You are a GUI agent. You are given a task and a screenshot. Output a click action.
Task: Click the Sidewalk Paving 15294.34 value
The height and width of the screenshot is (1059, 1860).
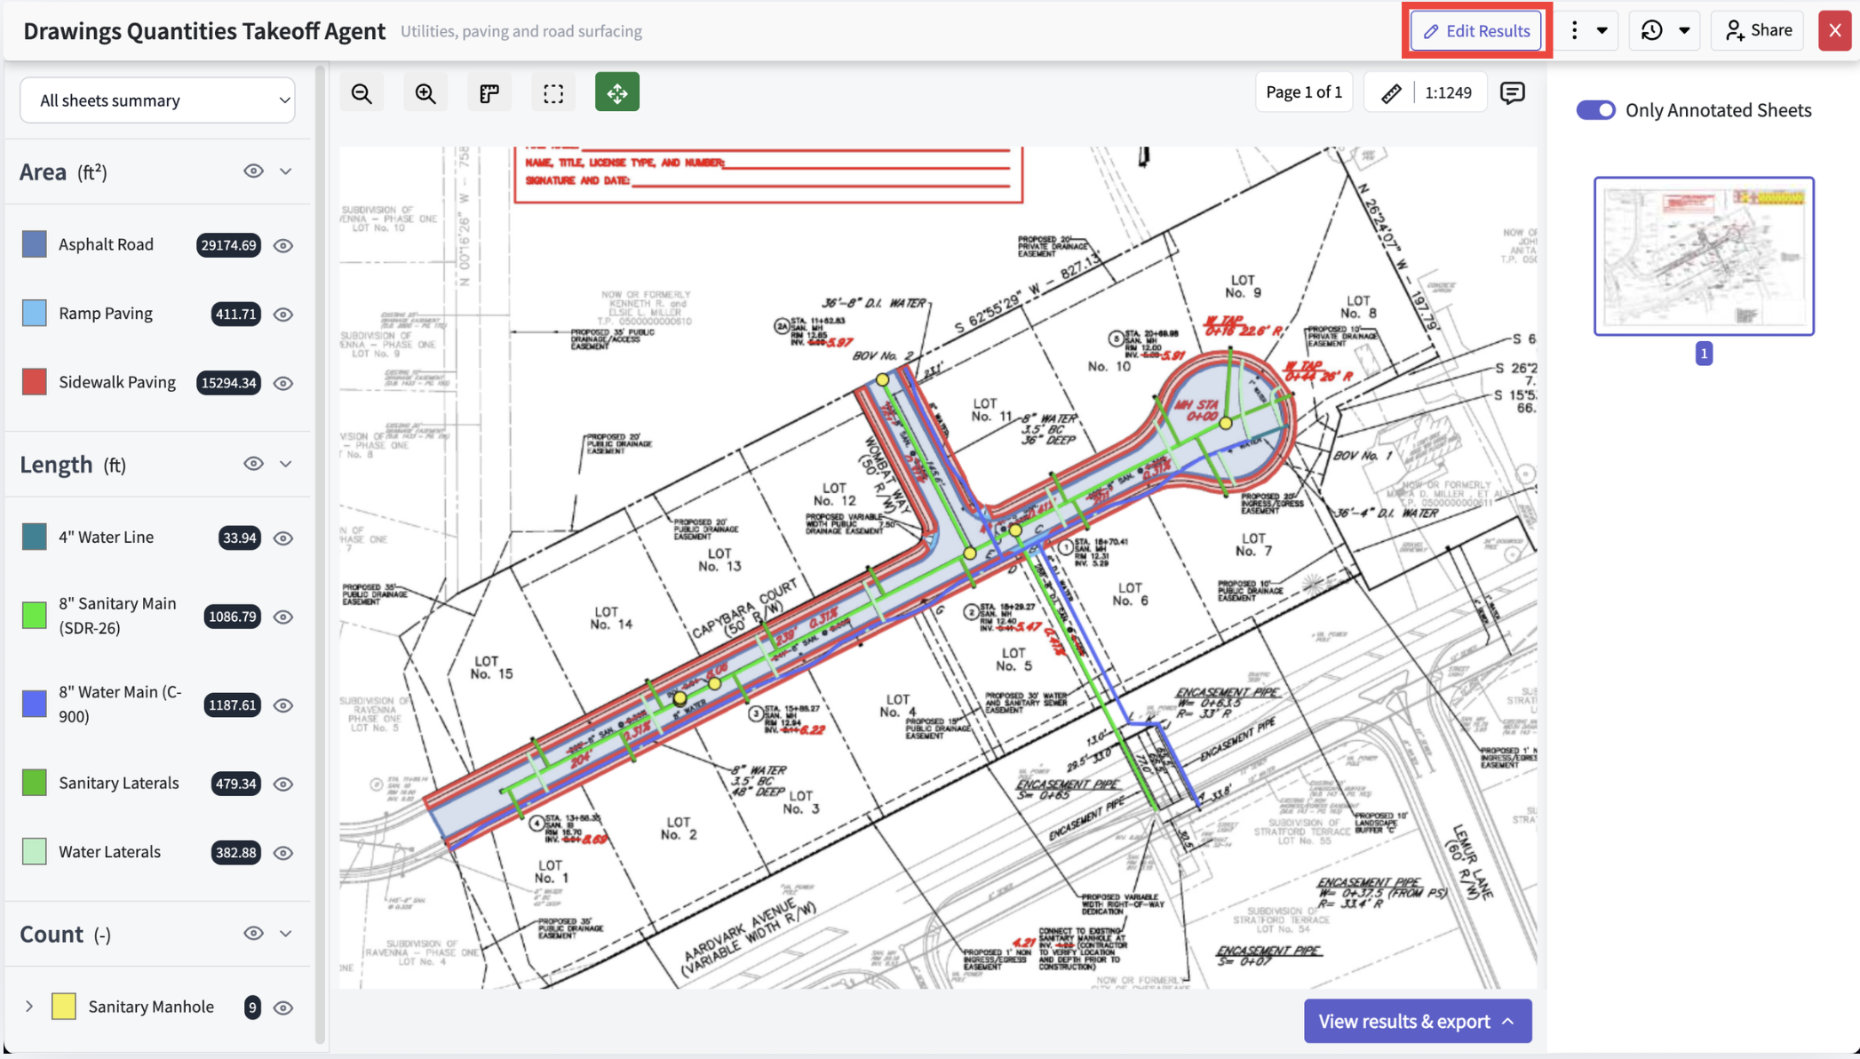tap(228, 383)
